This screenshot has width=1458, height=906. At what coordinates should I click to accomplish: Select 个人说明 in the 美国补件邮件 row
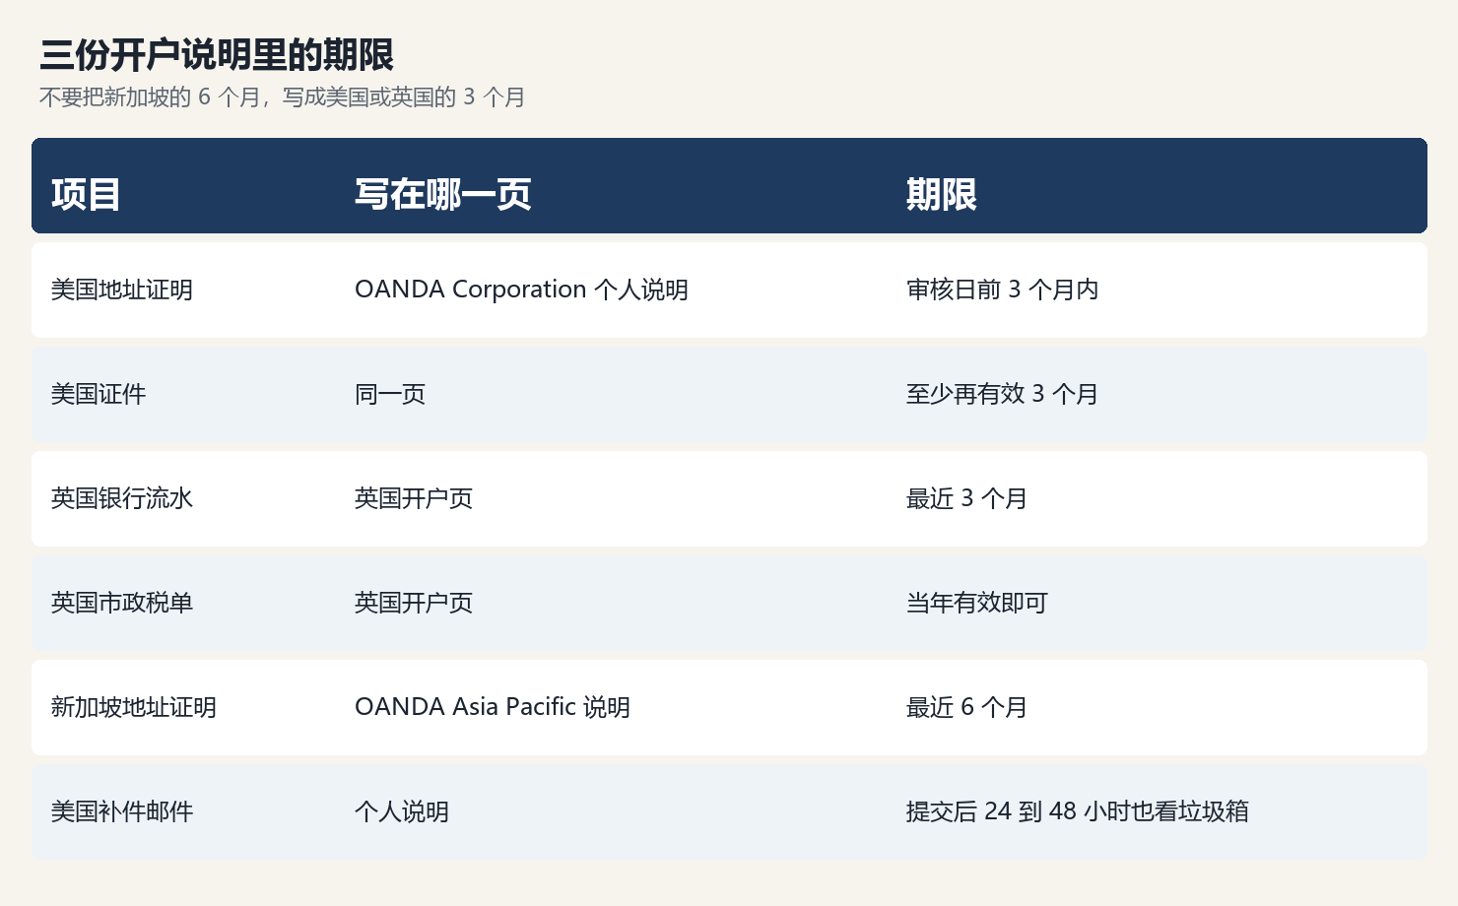(x=402, y=811)
